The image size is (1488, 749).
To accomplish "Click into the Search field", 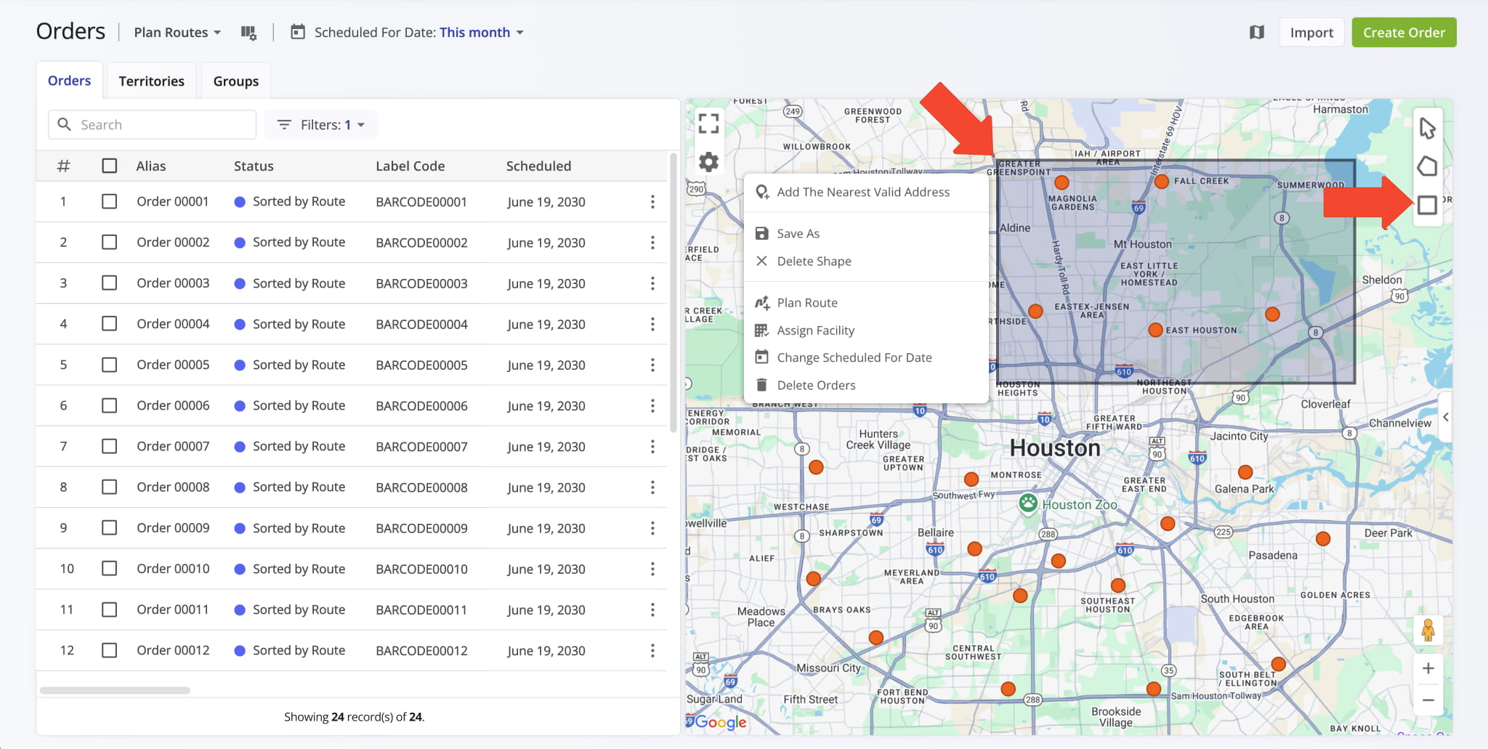I will point(153,125).
